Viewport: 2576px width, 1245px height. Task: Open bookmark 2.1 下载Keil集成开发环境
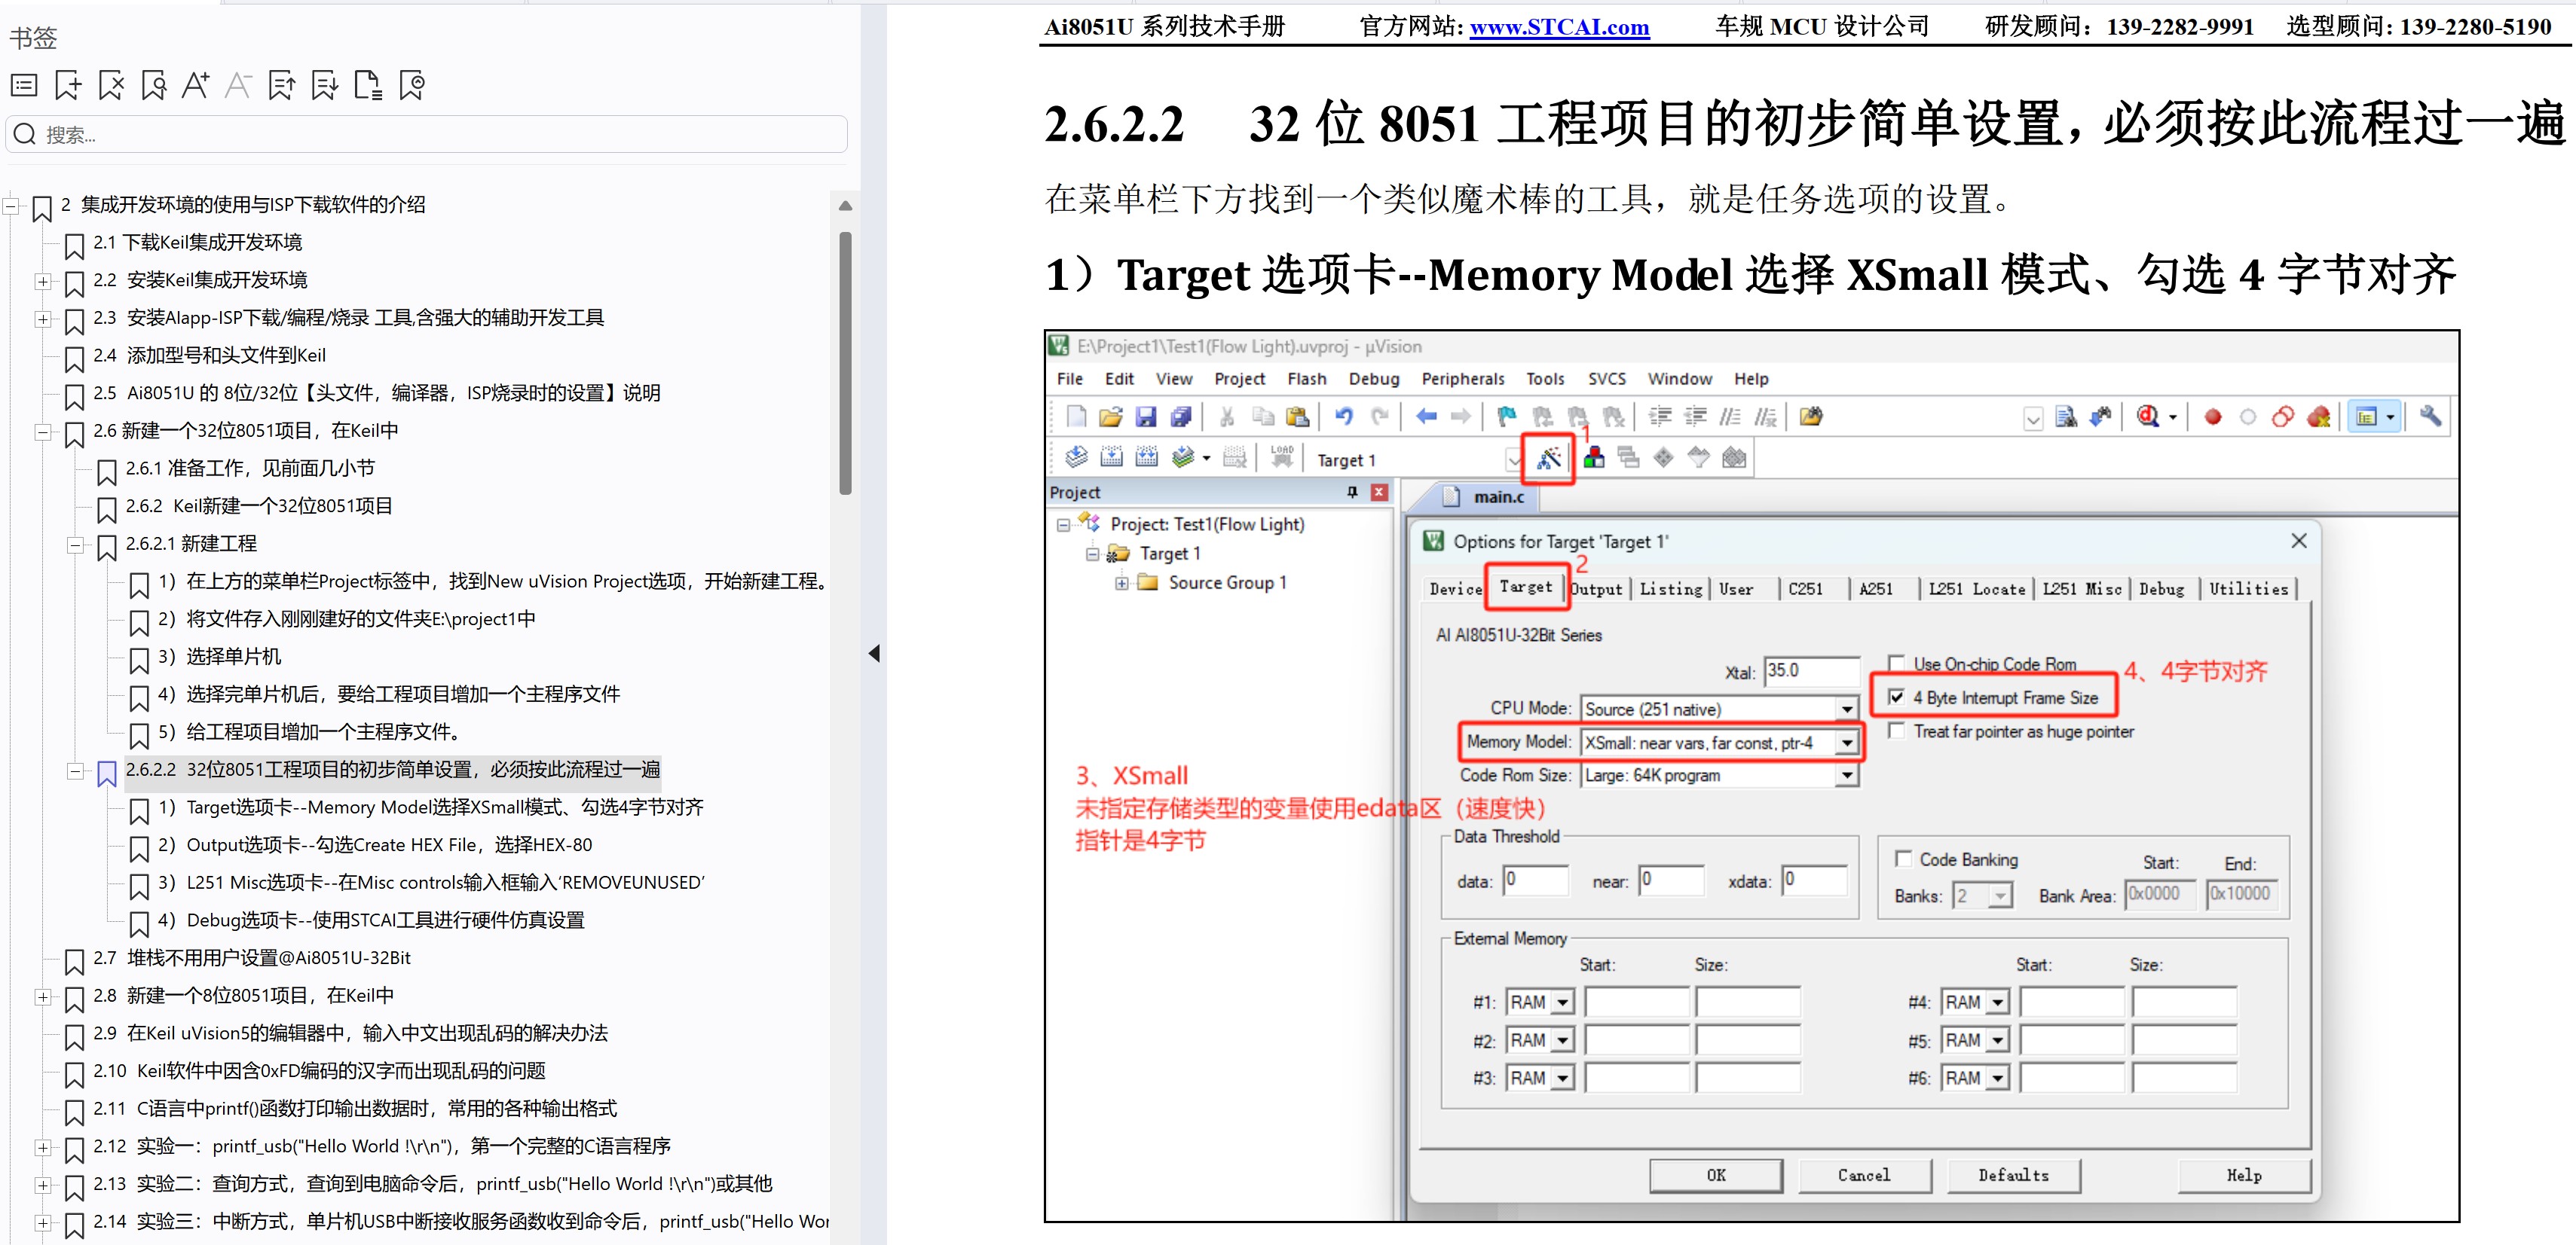tap(197, 243)
